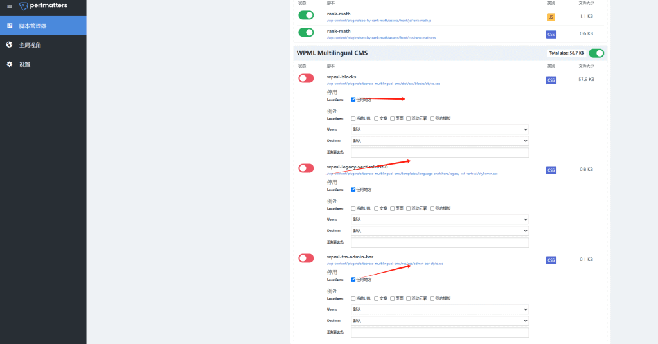Toggle off the rank-math JS script

tap(306, 15)
